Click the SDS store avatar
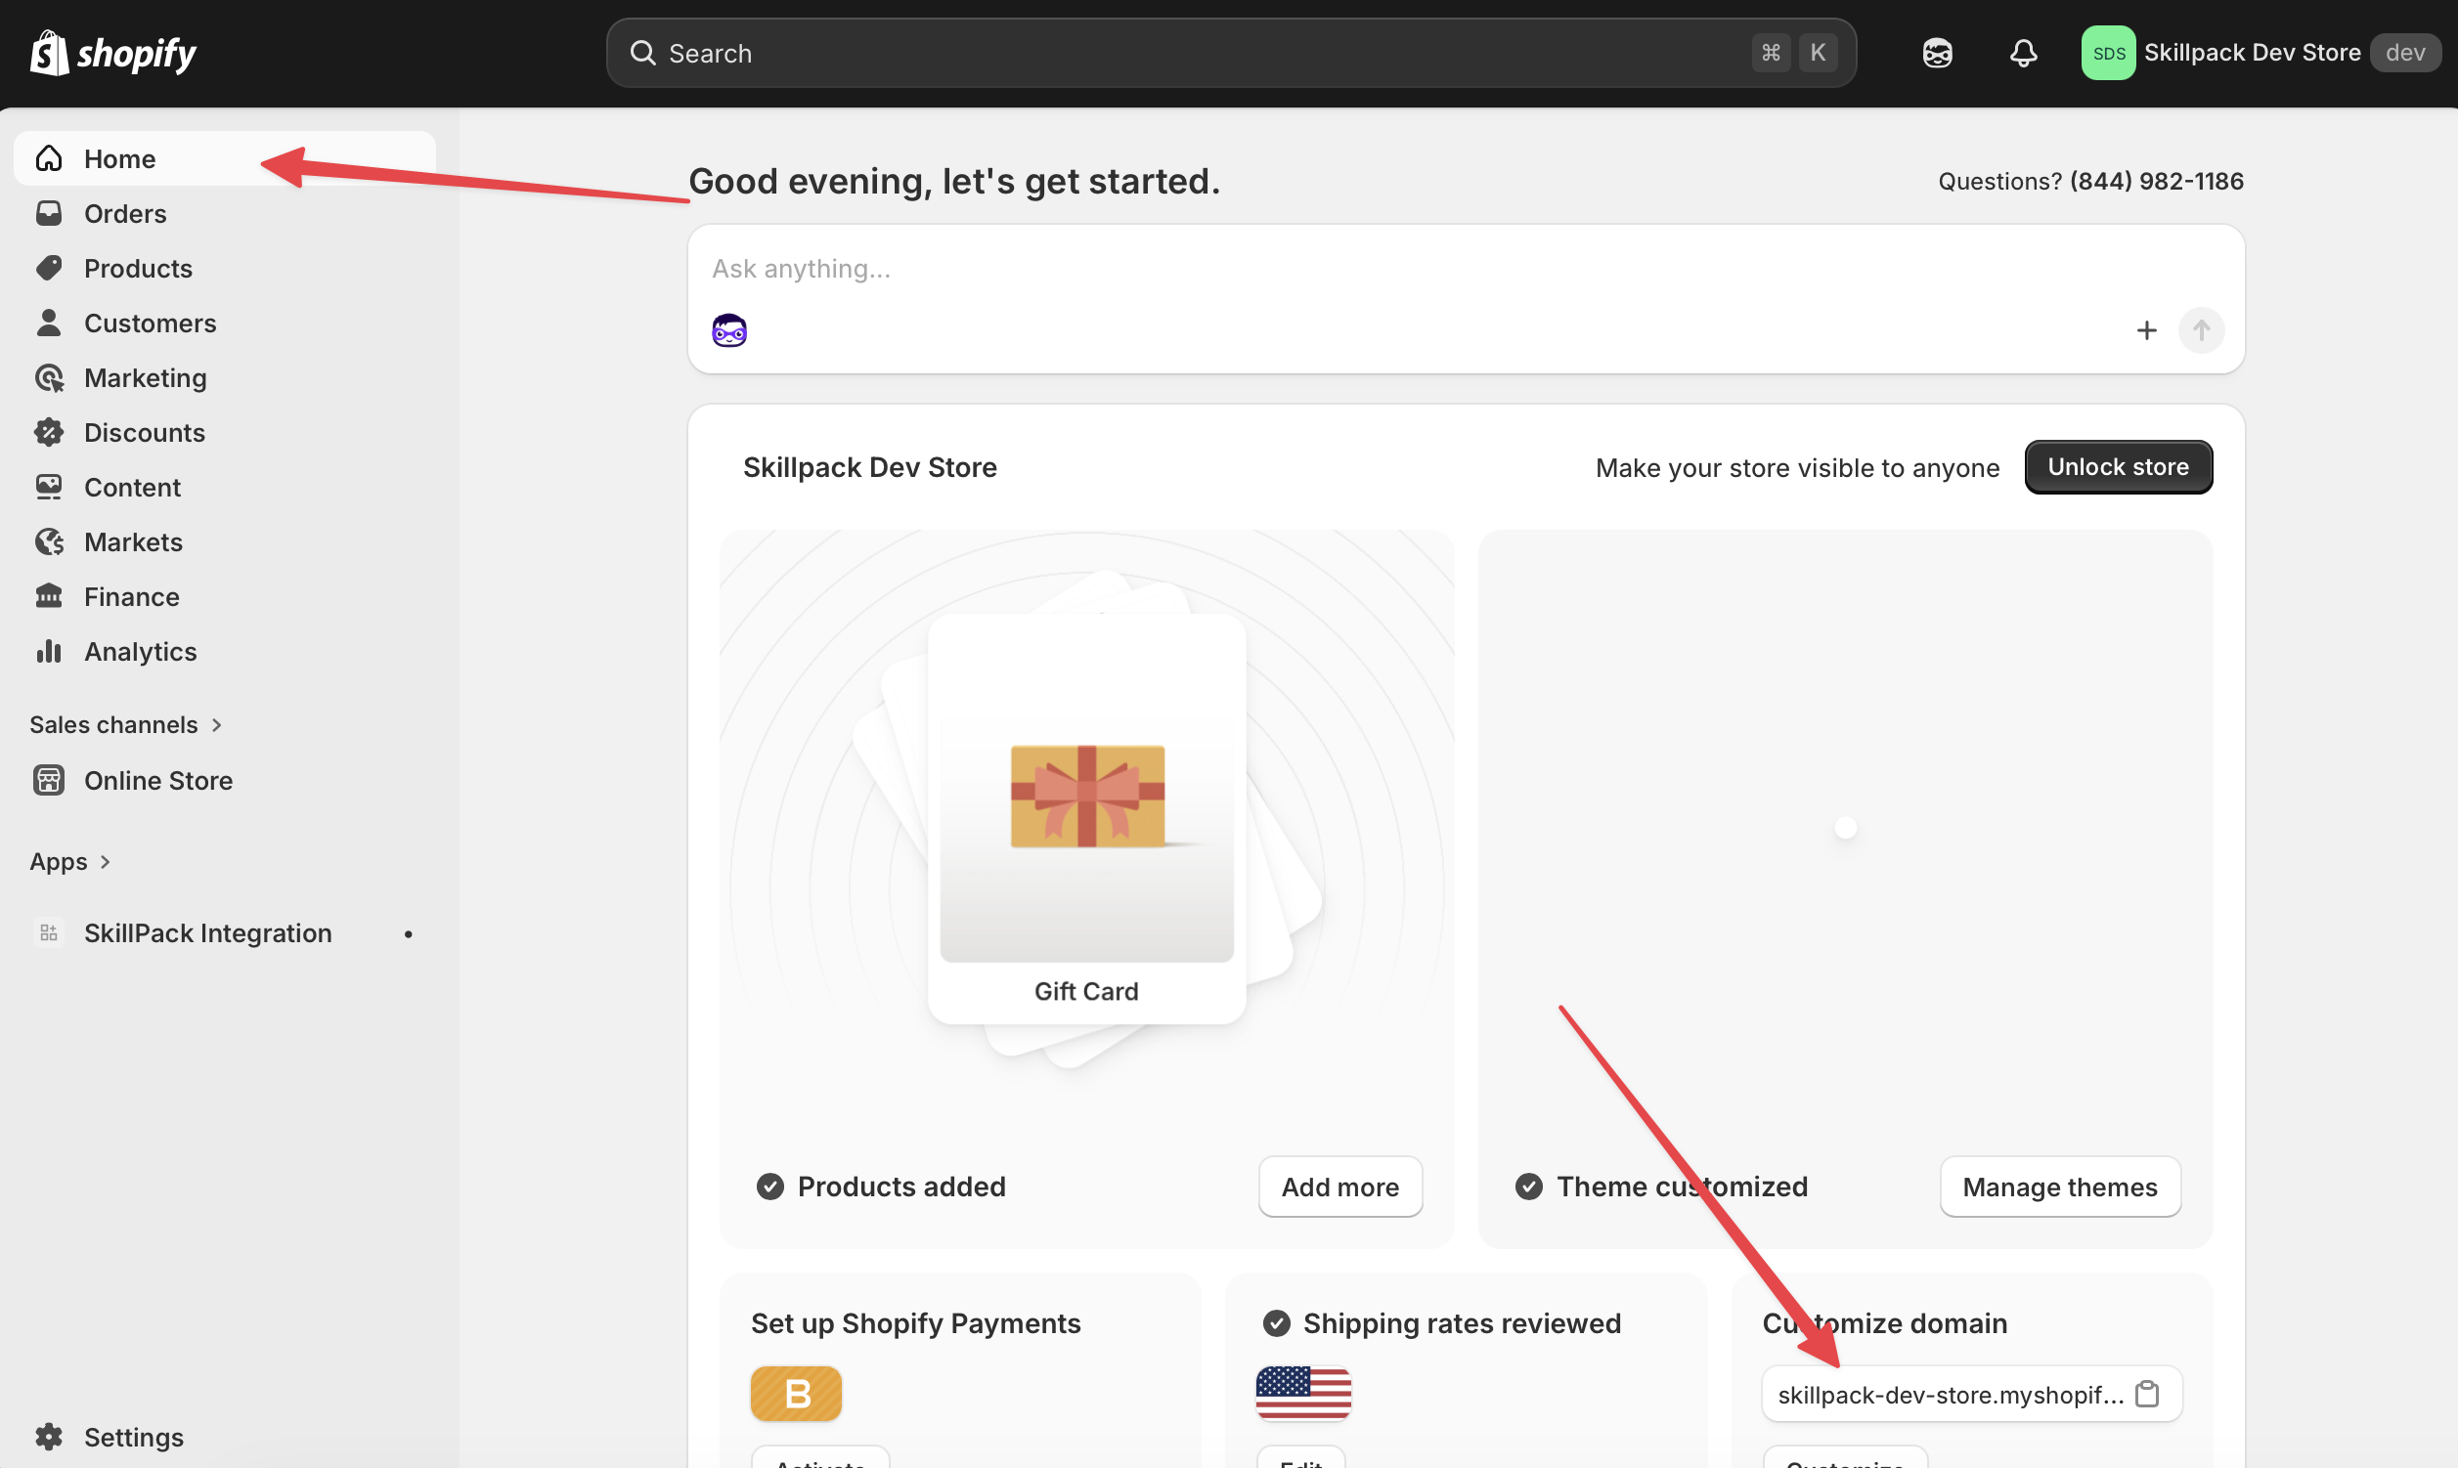 coord(2108,53)
